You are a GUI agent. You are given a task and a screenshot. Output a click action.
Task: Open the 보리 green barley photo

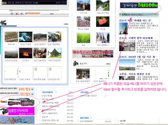coord(83,38)
